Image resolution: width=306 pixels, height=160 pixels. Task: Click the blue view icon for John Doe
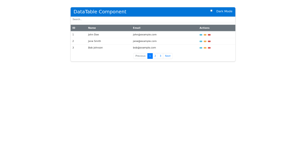[201, 35]
